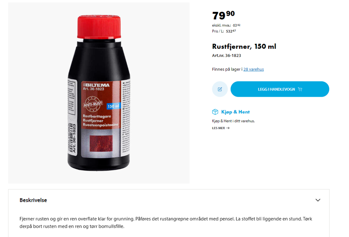Screen dimensions: 349x237
Task: Open the Rustfjerner product image
Action: click(99, 93)
